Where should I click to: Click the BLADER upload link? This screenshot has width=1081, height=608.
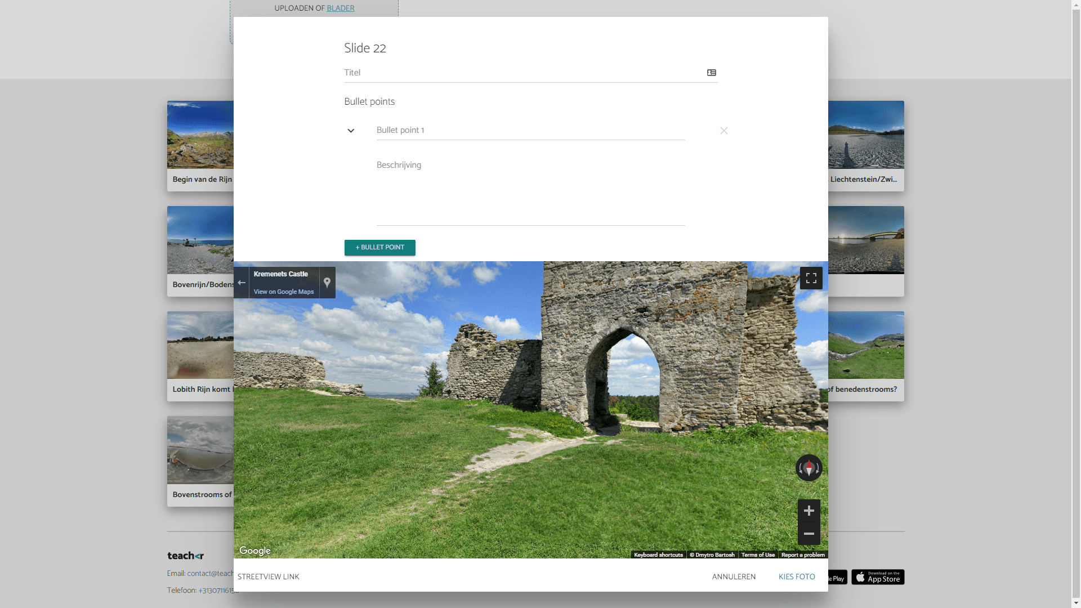point(341,8)
